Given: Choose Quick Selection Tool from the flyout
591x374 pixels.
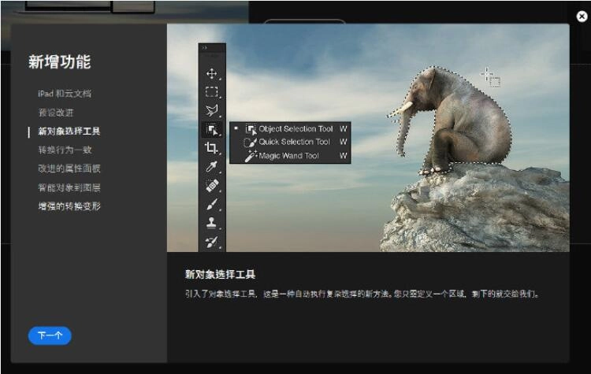Looking at the screenshot, I should click(x=294, y=142).
